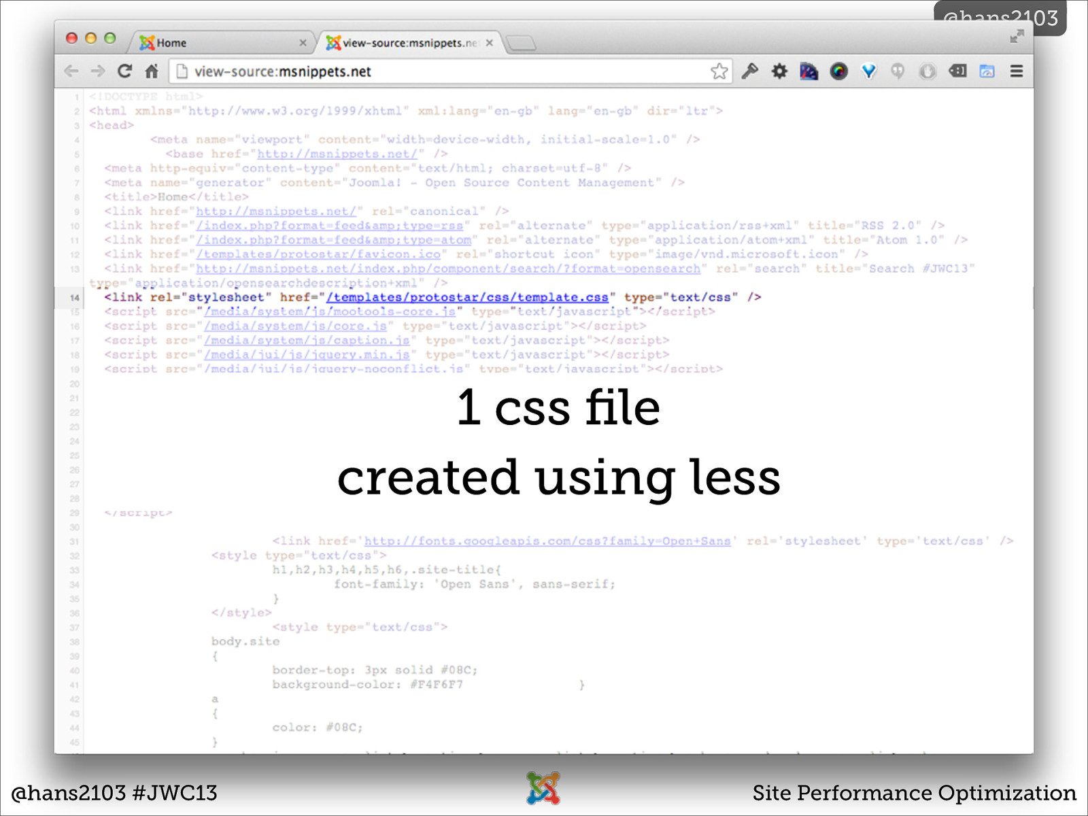Open a new tab
1088x816 pixels.
coord(522,44)
